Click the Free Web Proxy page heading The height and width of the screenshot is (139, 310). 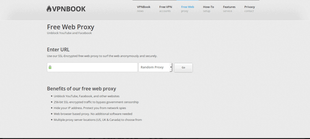[71, 27]
